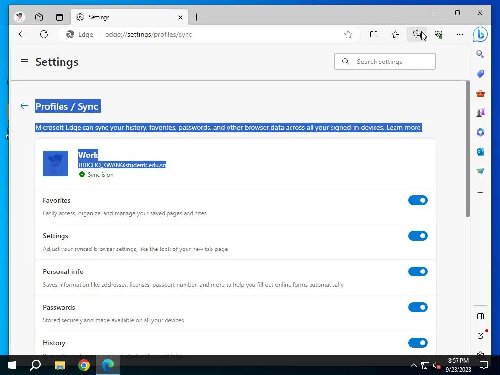Open sidebar Games chess icon
Viewport: 500px width, 375px height.
[480, 113]
